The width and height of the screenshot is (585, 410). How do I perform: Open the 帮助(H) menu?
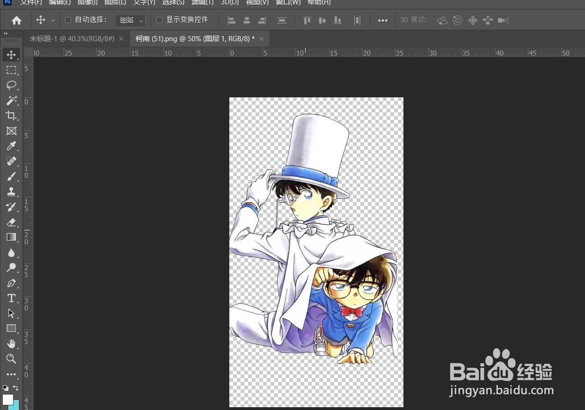point(319,2)
